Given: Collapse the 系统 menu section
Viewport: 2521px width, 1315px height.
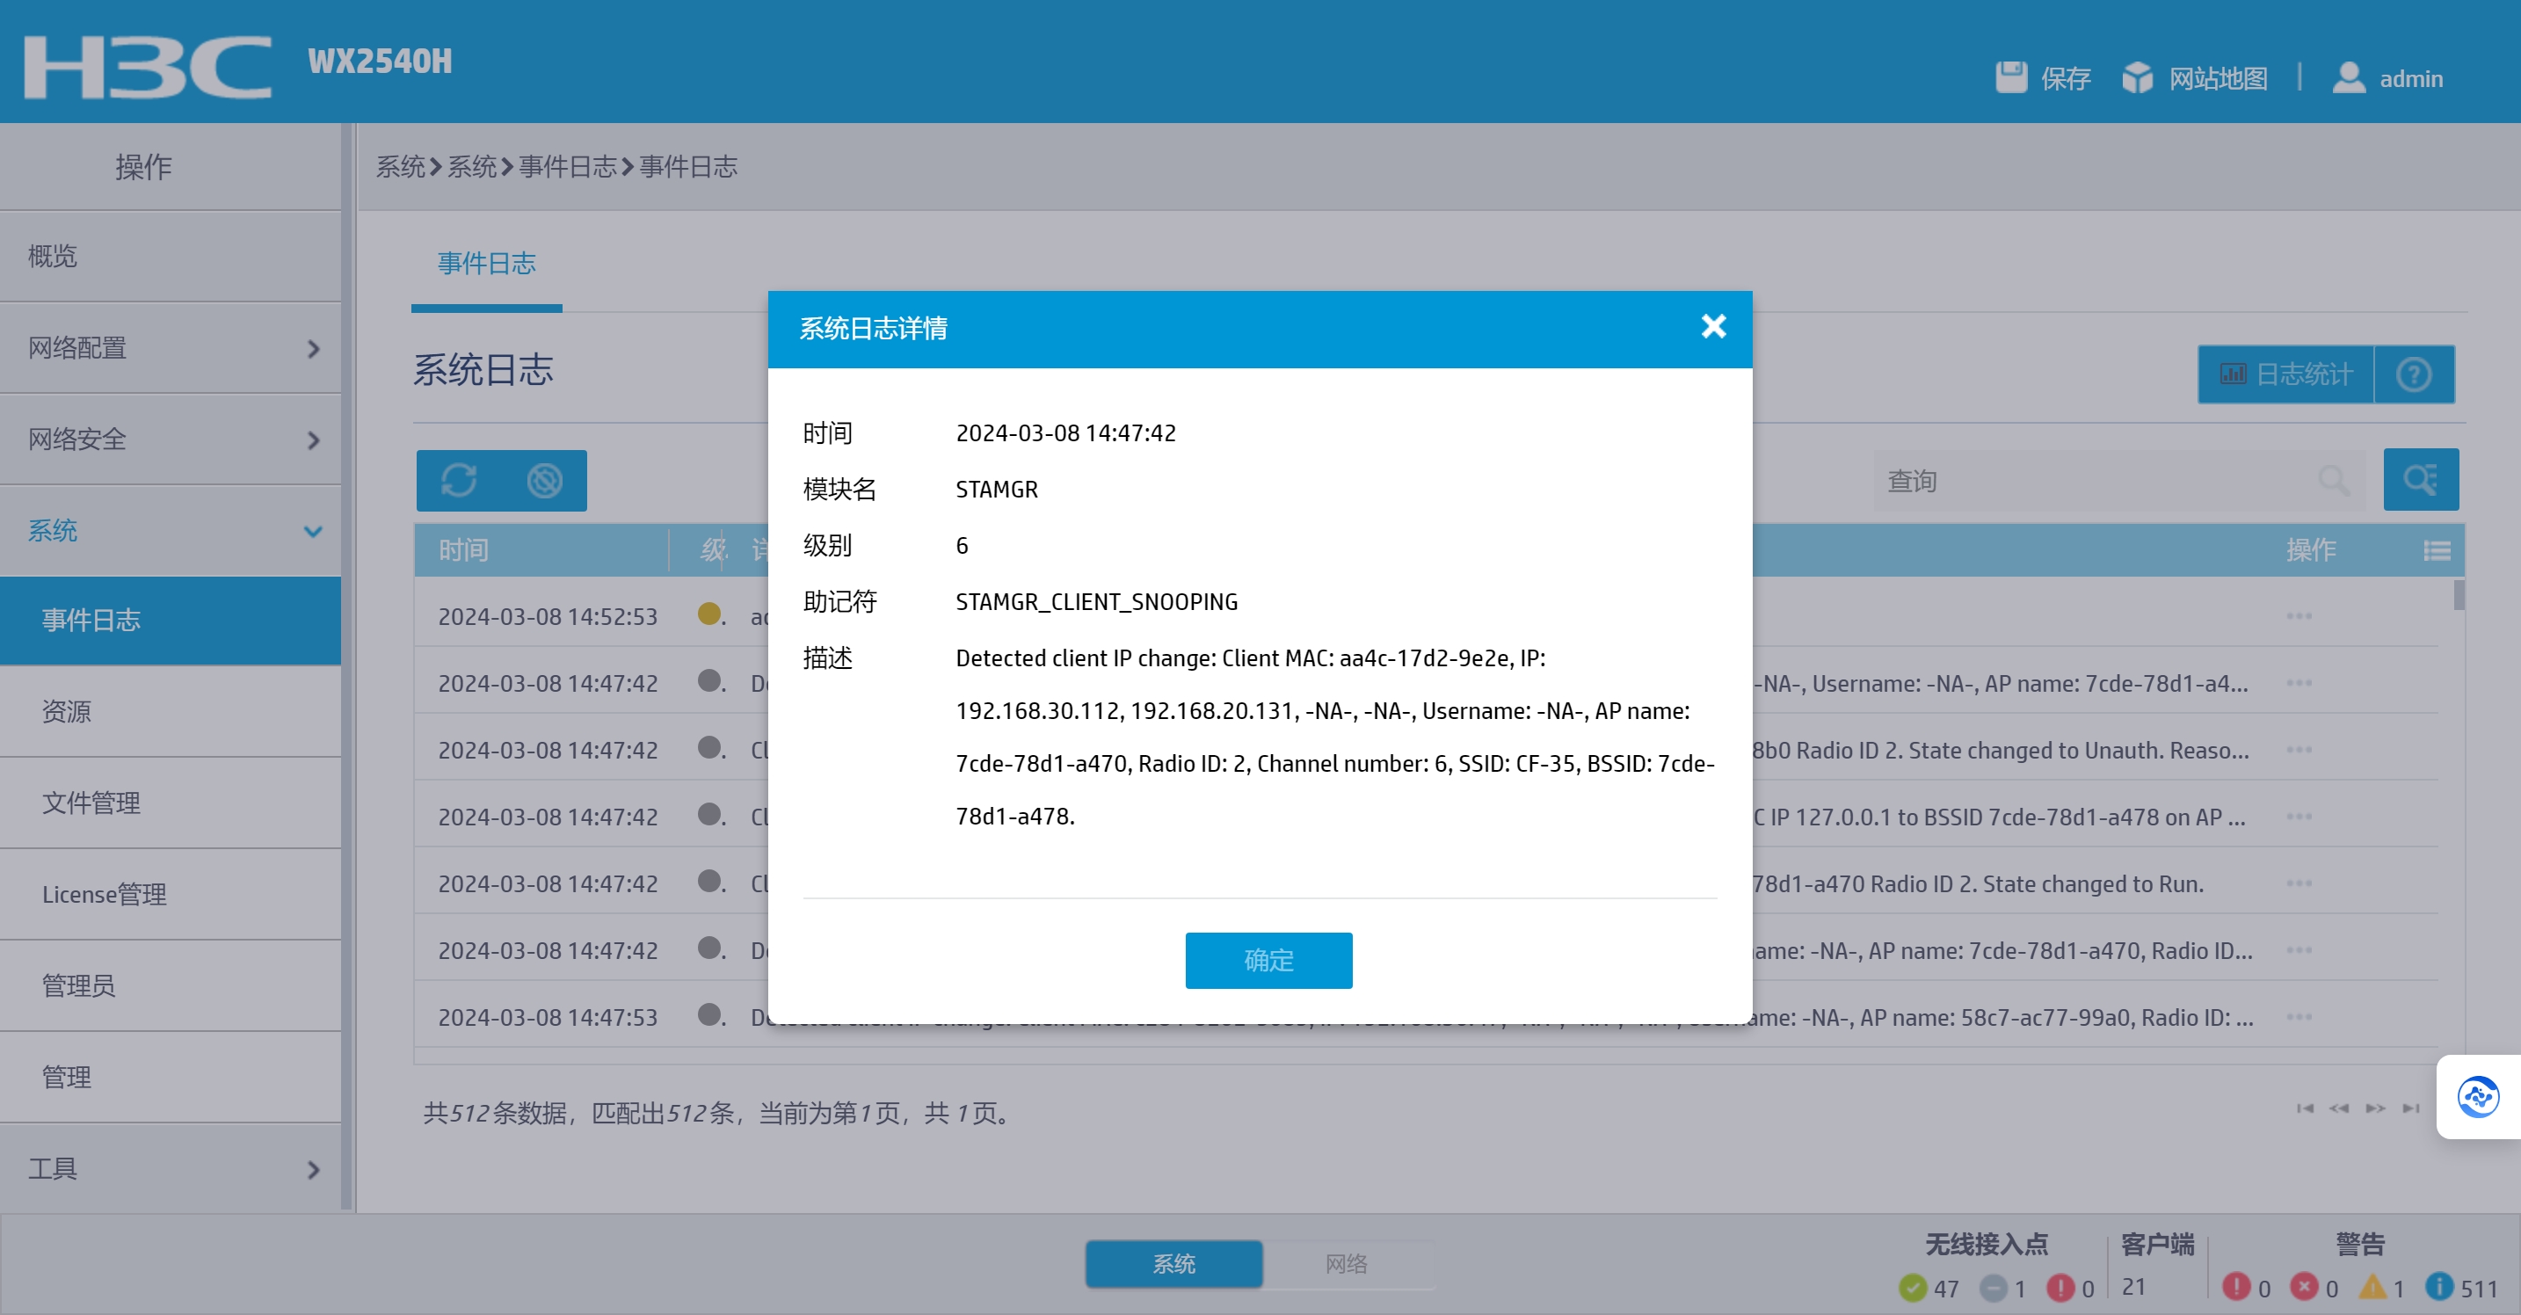Looking at the screenshot, I should pyautogui.click(x=171, y=531).
